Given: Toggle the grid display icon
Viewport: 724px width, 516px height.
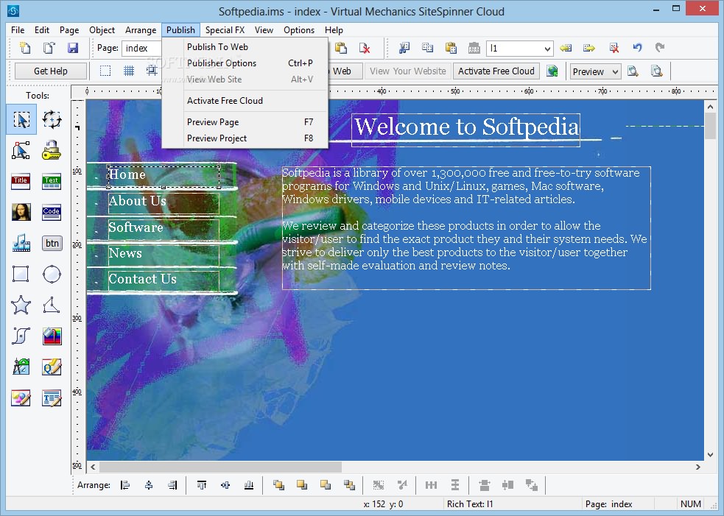Looking at the screenshot, I should 129,71.
